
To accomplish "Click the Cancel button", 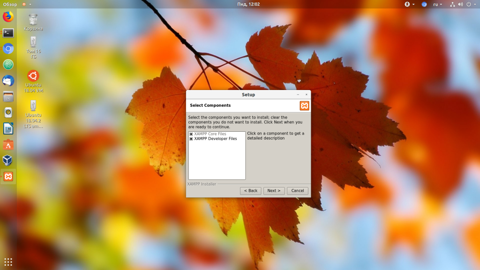I will (297, 191).
